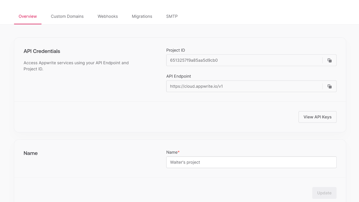Switch to the Custom Domains tab

point(67,16)
